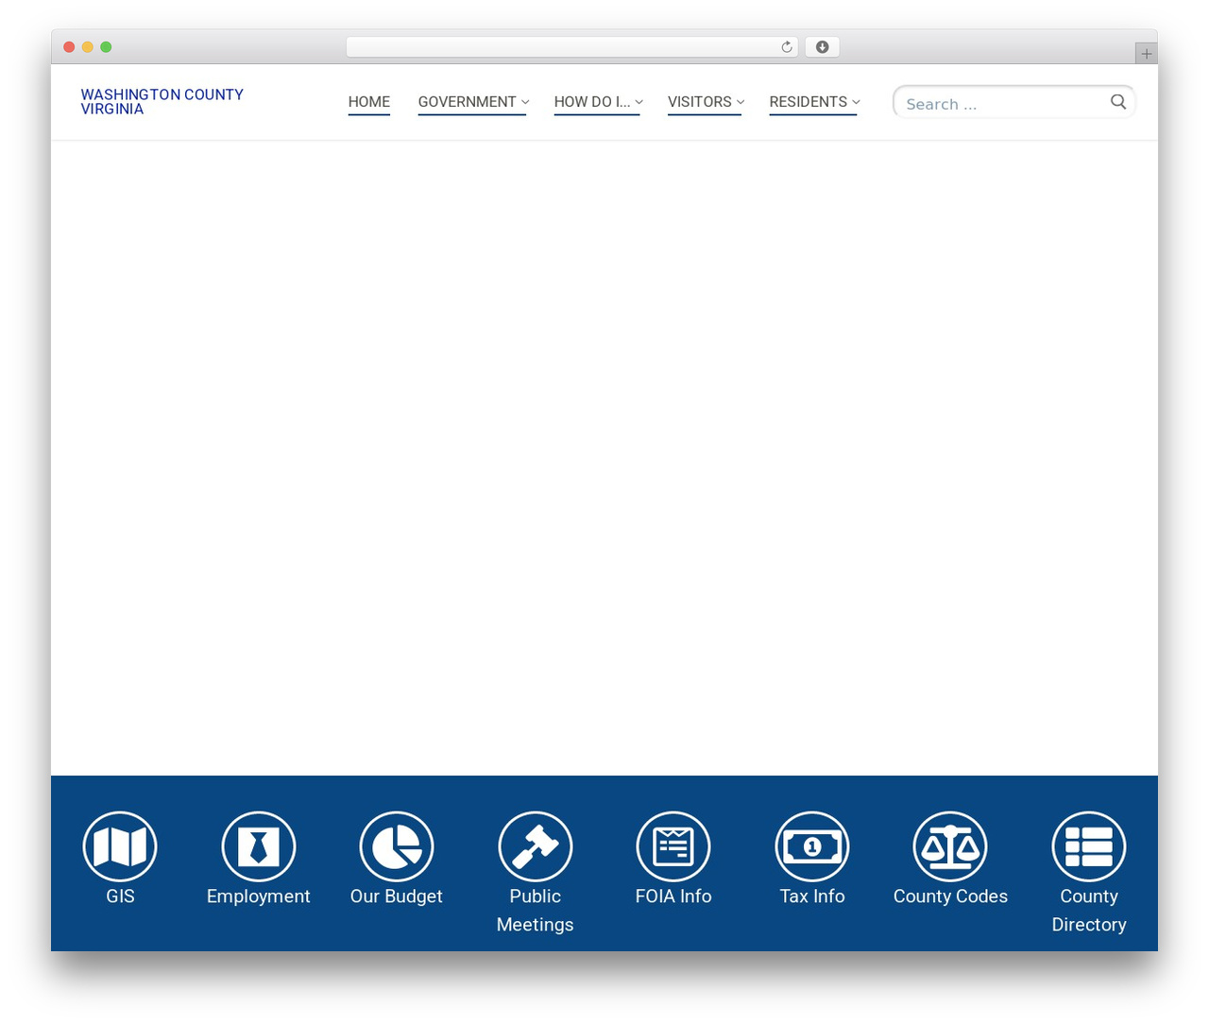Image resolution: width=1209 pixels, height=1024 pixels.
Task: Expand the Government dropdown menu
Action: tap(473, 102)
